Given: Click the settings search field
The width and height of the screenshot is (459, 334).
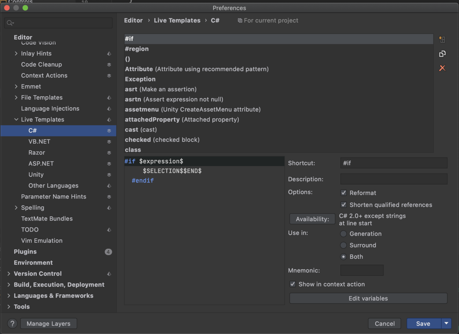Looking at the screenshot, I should click(59, 23).
